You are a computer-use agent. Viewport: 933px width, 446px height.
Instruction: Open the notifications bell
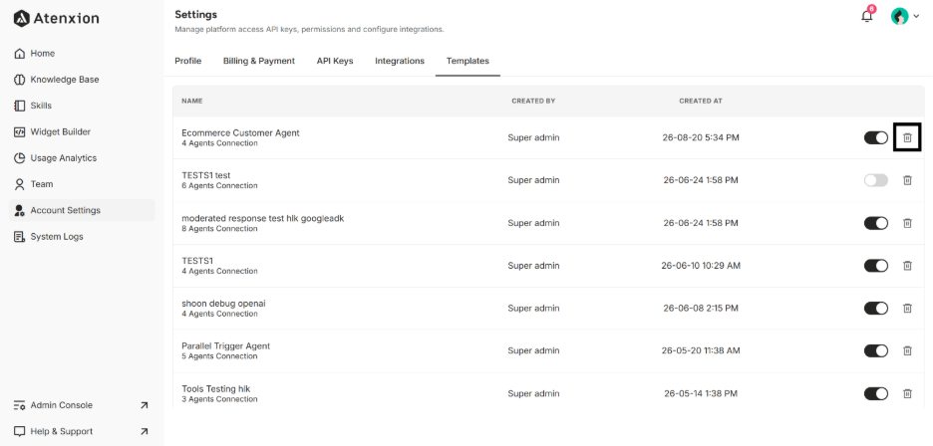[867, 16]
